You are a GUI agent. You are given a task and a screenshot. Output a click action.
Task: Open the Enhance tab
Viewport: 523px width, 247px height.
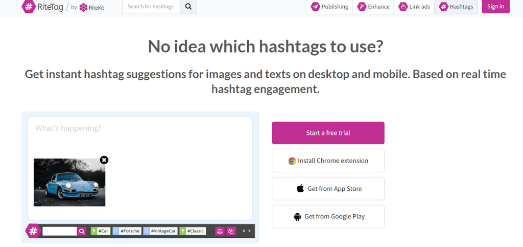pyautogui.click(x=373, y=7)
